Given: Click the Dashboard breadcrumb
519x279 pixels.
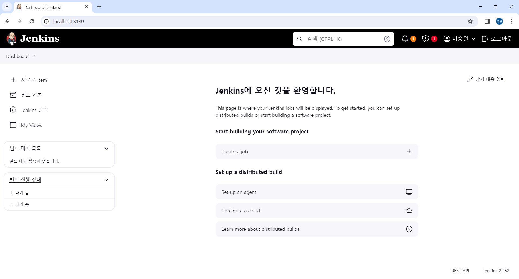Looking at the screenshot, I should [18, 56].
